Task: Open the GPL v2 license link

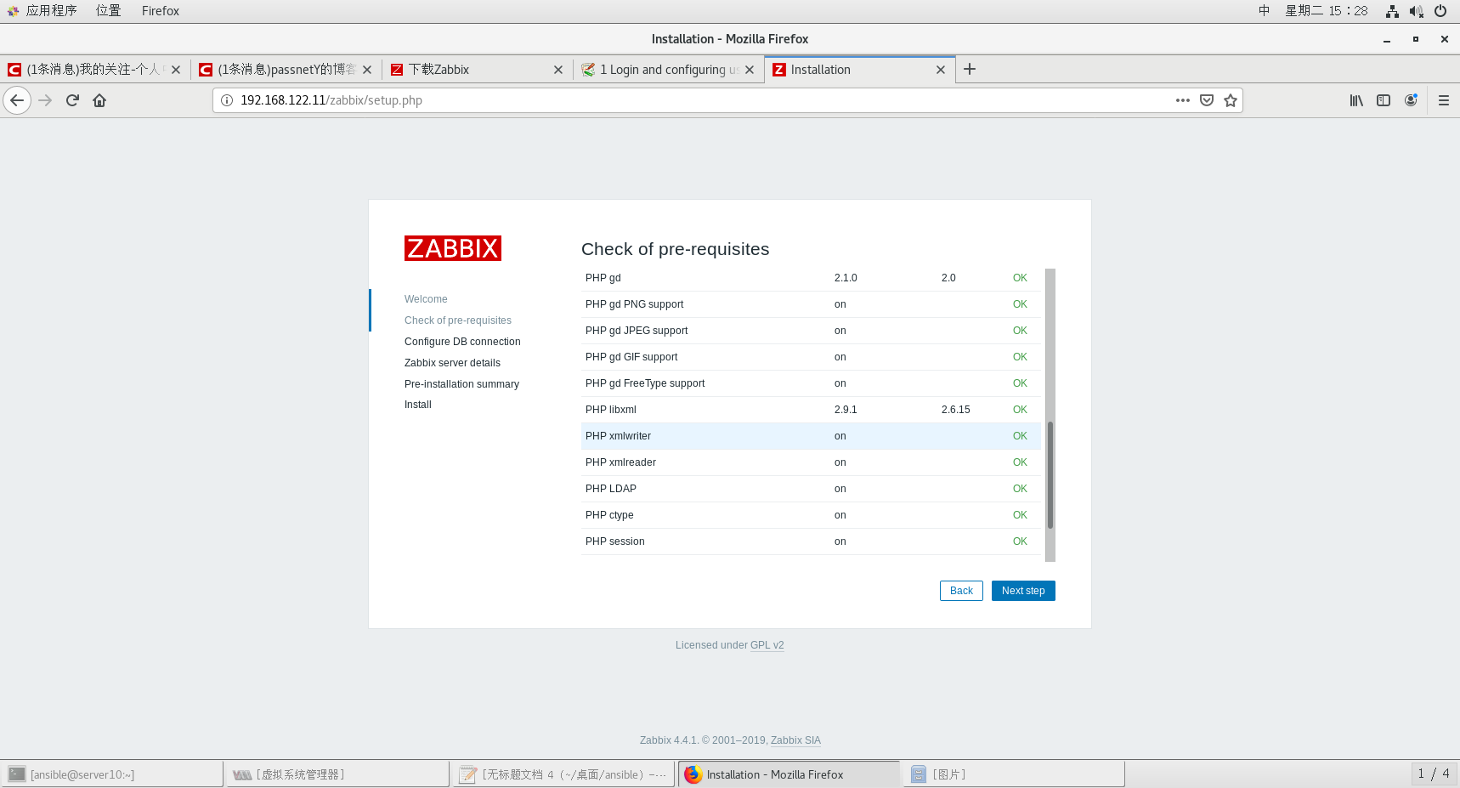Action: pyautogui.click(x=767, y=645)
